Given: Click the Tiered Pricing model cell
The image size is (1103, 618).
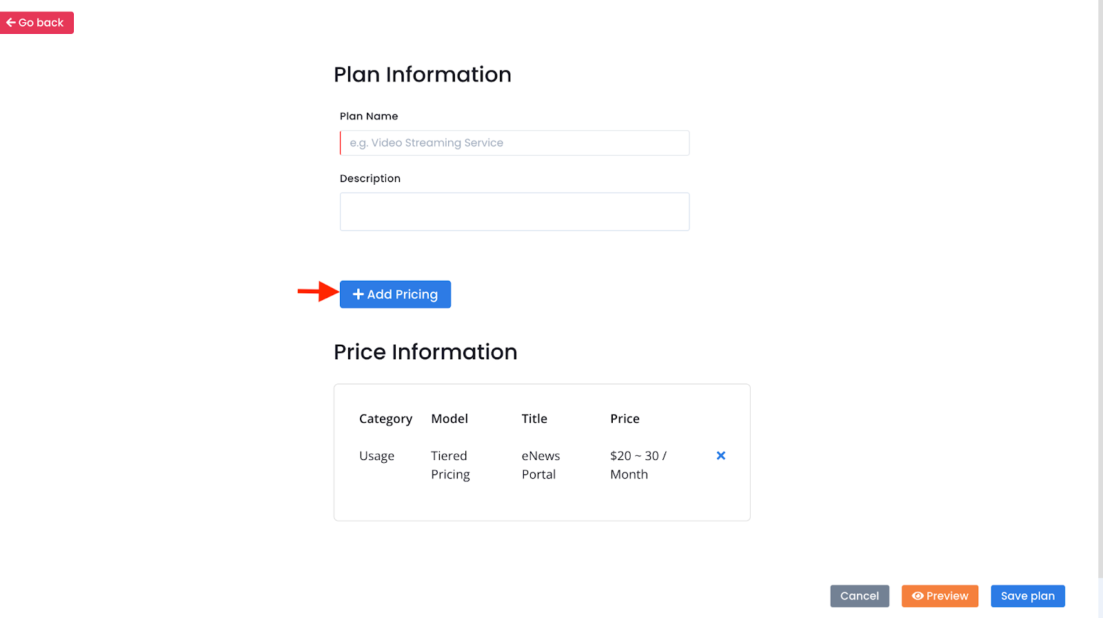Looking at the screenshot, I should click(x=450, y=465).
